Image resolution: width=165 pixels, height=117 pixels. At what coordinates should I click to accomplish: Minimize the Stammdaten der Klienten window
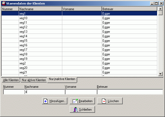pos(152,3)
